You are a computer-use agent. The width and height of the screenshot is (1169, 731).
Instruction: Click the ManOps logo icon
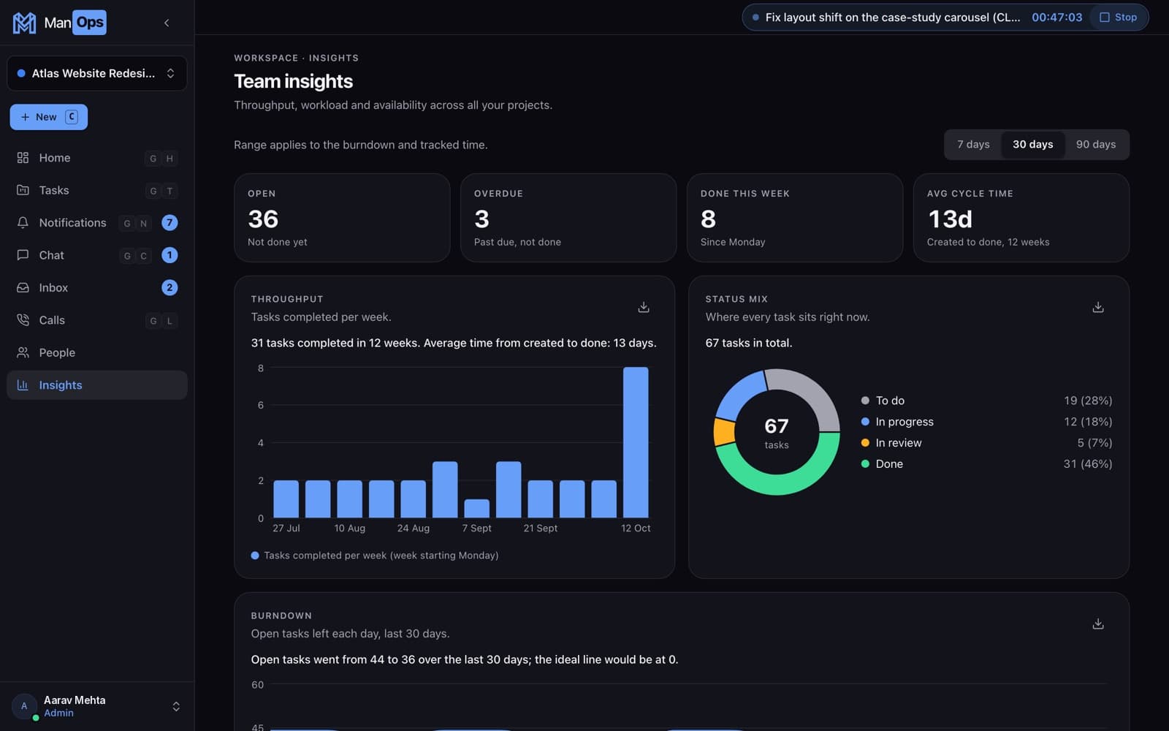(x=24, y=23)
